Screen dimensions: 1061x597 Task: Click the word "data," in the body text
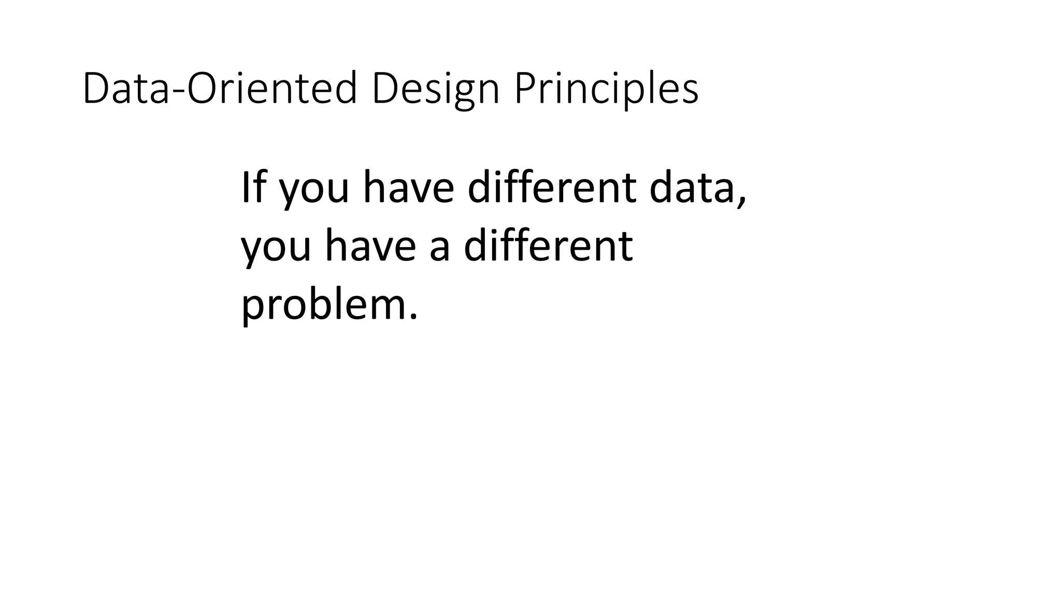pyautogui.click(x=698, y=188)
